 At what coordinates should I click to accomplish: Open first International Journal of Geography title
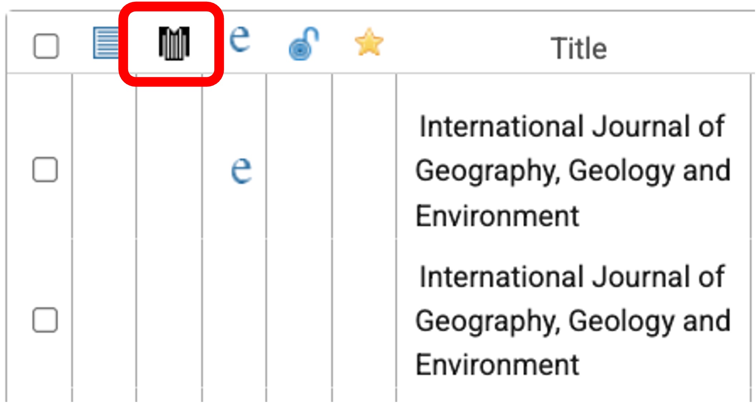coord(572,171)
